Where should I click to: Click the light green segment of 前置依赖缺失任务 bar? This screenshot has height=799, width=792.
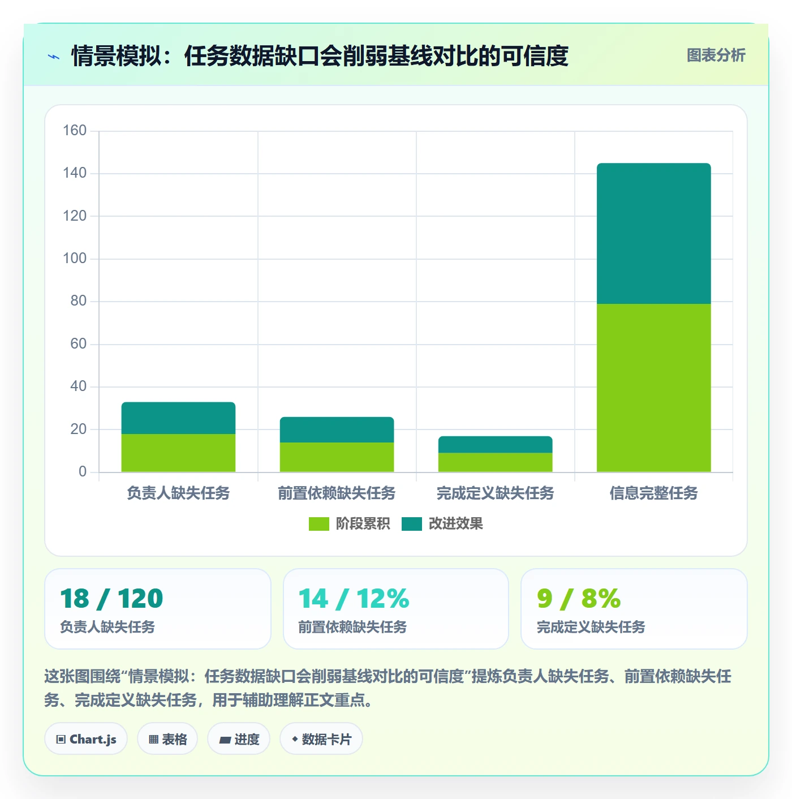[x=337, y=457]
